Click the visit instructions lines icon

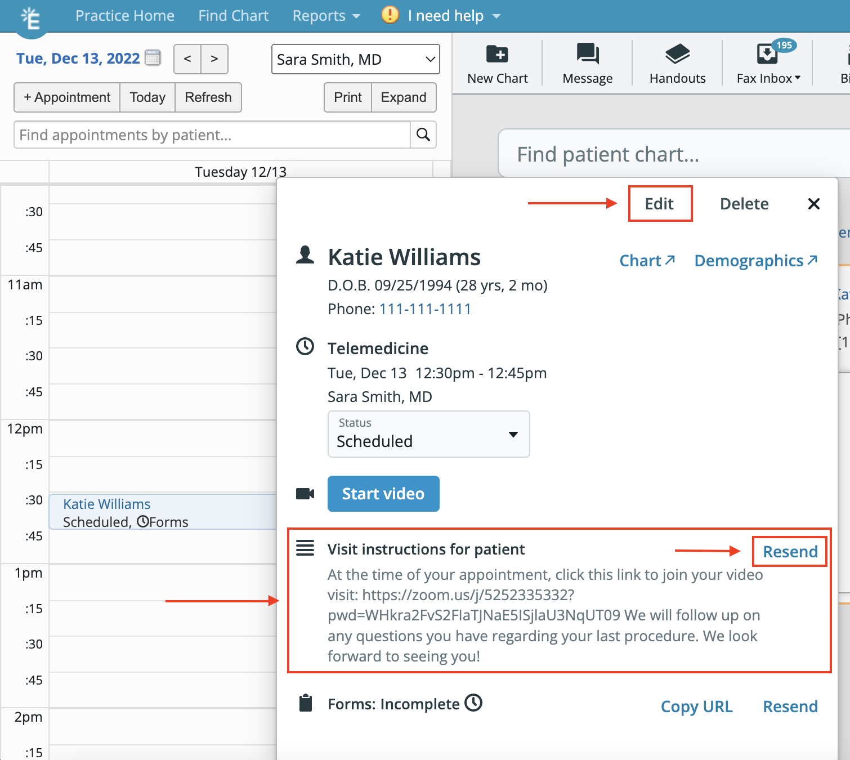[x=305, y=548]
